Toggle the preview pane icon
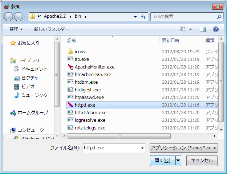The width and height of the screenshot is (227, 174). tap(203, 29)
